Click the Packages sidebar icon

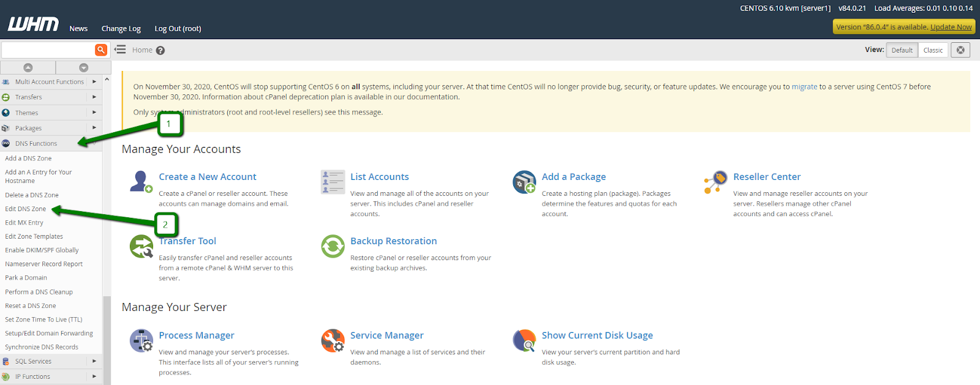6,128
